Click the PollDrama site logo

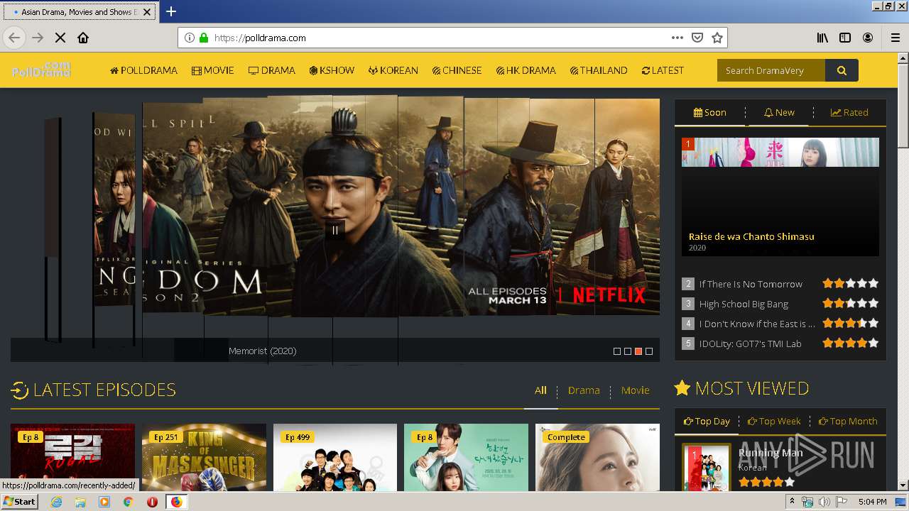41,70
